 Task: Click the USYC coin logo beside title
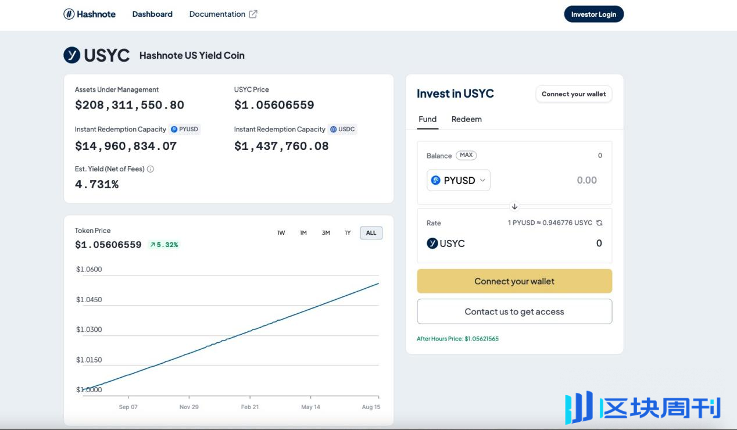72,55
